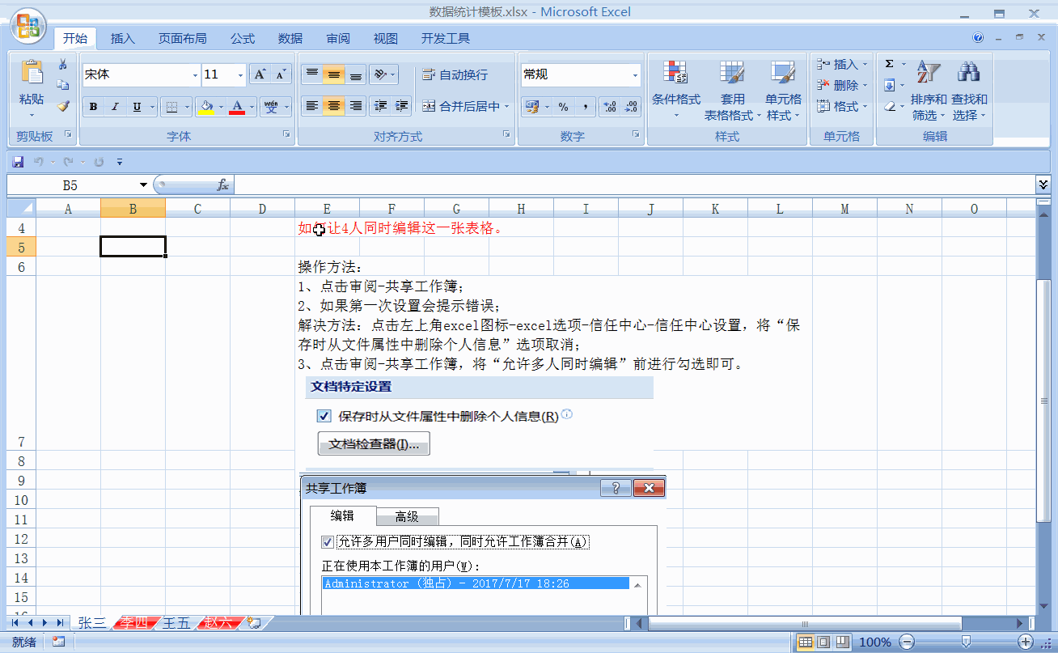Click Decrease Decimal icon
1058x653 pixels.
point(631,107)
